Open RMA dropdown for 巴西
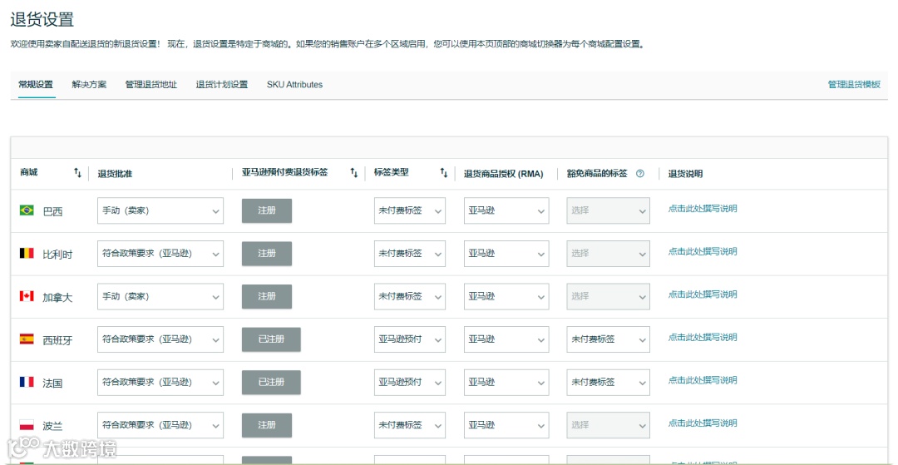898x465 pixels. coord(506,210)
